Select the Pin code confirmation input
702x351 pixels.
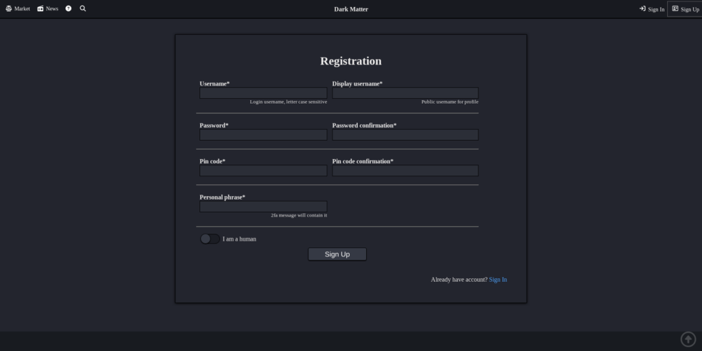(x=405, y=171)
